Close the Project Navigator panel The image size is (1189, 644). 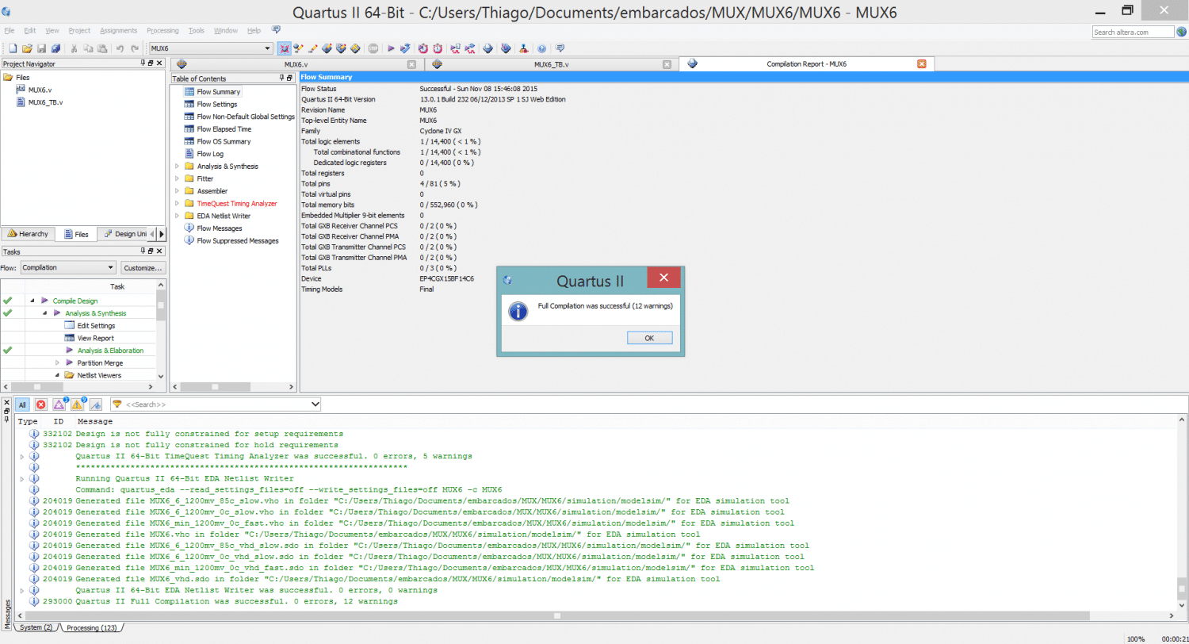(160, 63)
